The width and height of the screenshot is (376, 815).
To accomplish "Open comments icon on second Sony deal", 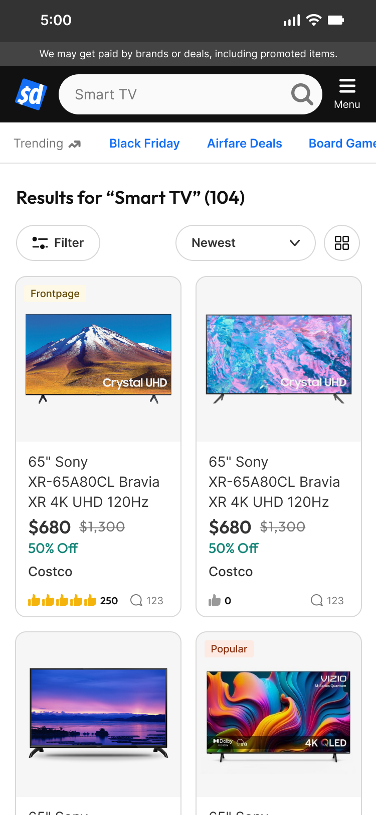I will click(x=317, y=600).
